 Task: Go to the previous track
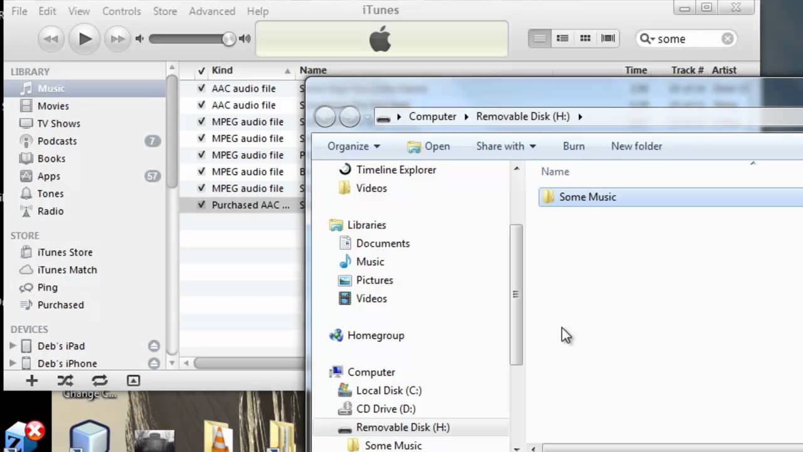(51, 39)
